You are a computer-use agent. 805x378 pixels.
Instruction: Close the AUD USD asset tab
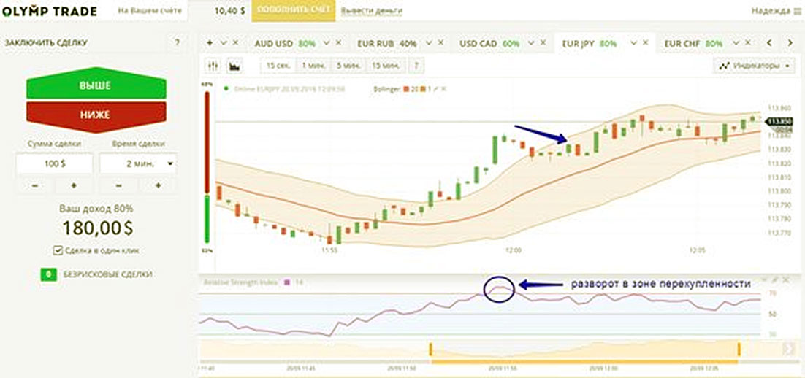pyautogui.click(x=338, y=44)
